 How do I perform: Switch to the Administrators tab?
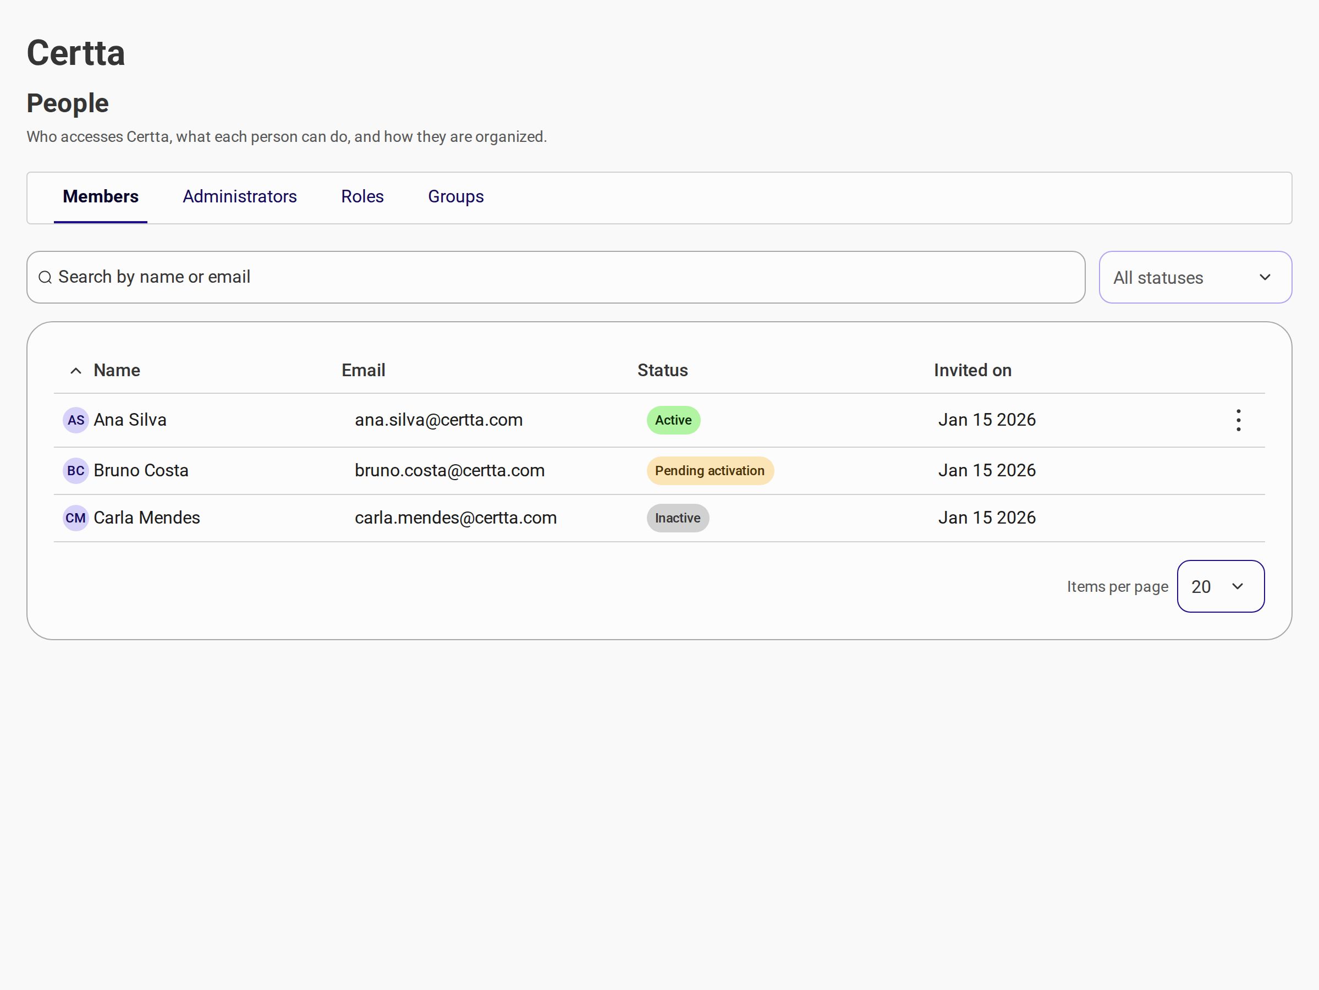(x=240, y=197)
